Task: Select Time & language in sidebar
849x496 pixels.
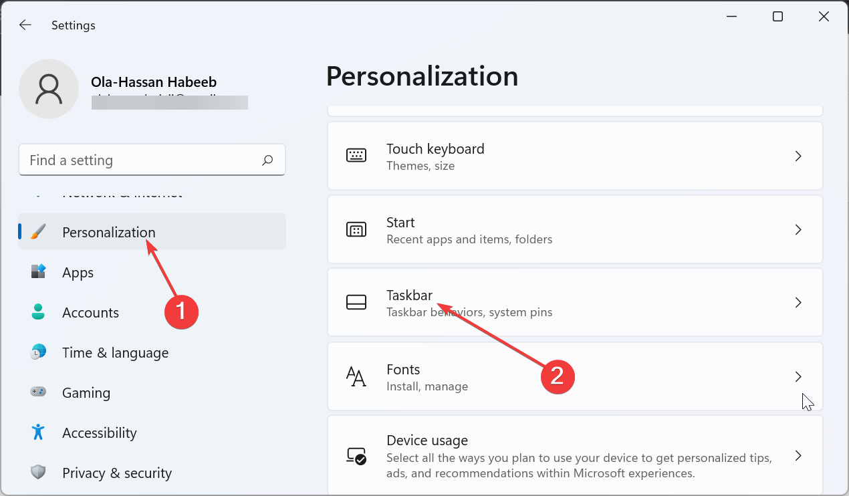Action: point(115,353)
